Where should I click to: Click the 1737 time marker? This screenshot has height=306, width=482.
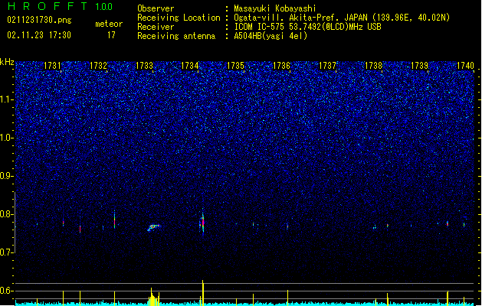327,66
